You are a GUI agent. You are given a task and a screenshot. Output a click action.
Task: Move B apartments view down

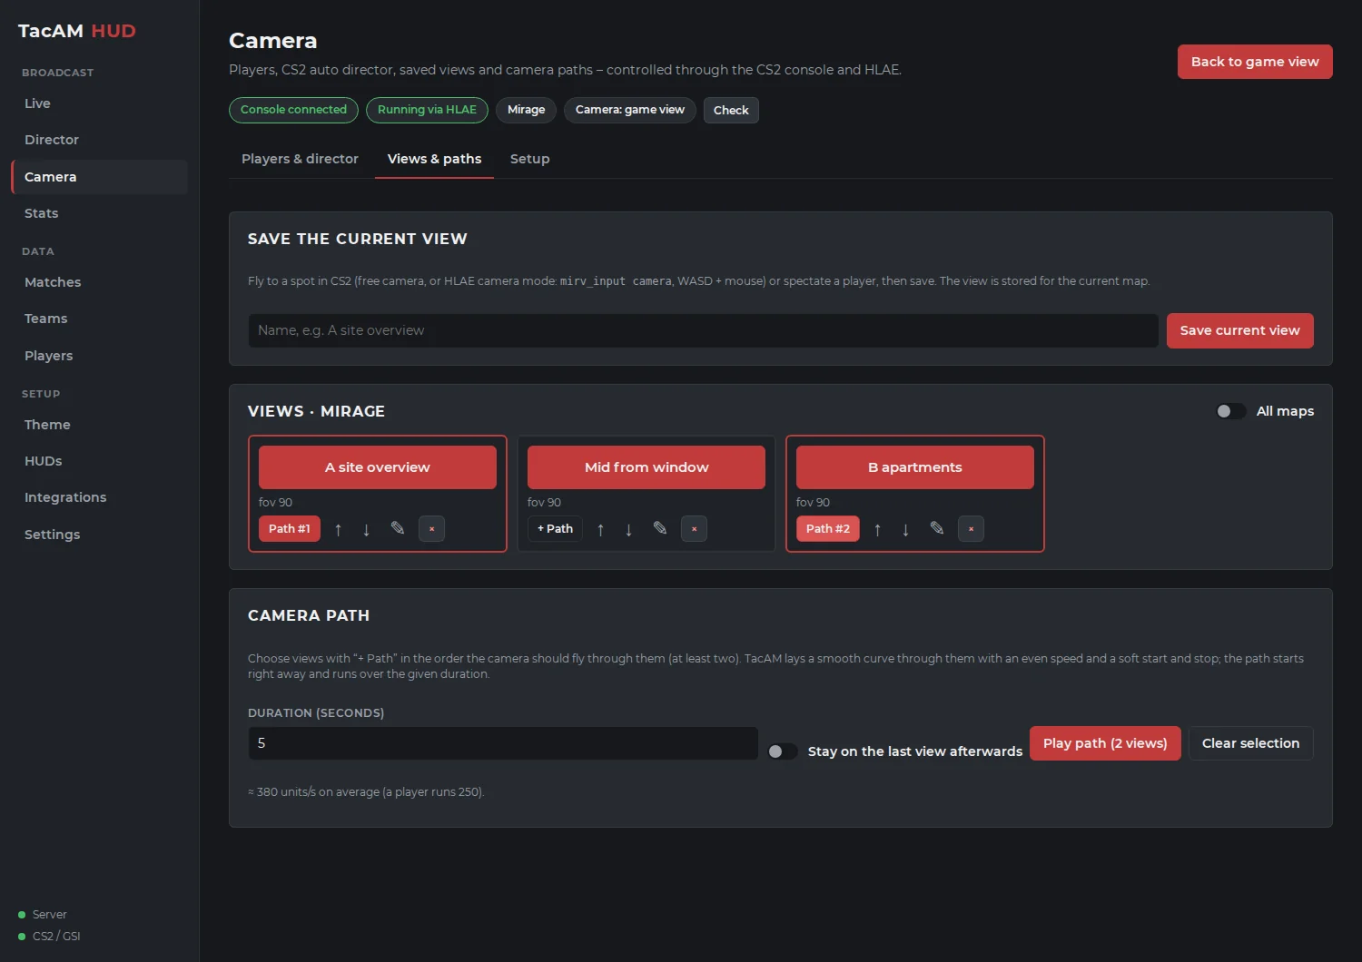click(x=905, y=529)
